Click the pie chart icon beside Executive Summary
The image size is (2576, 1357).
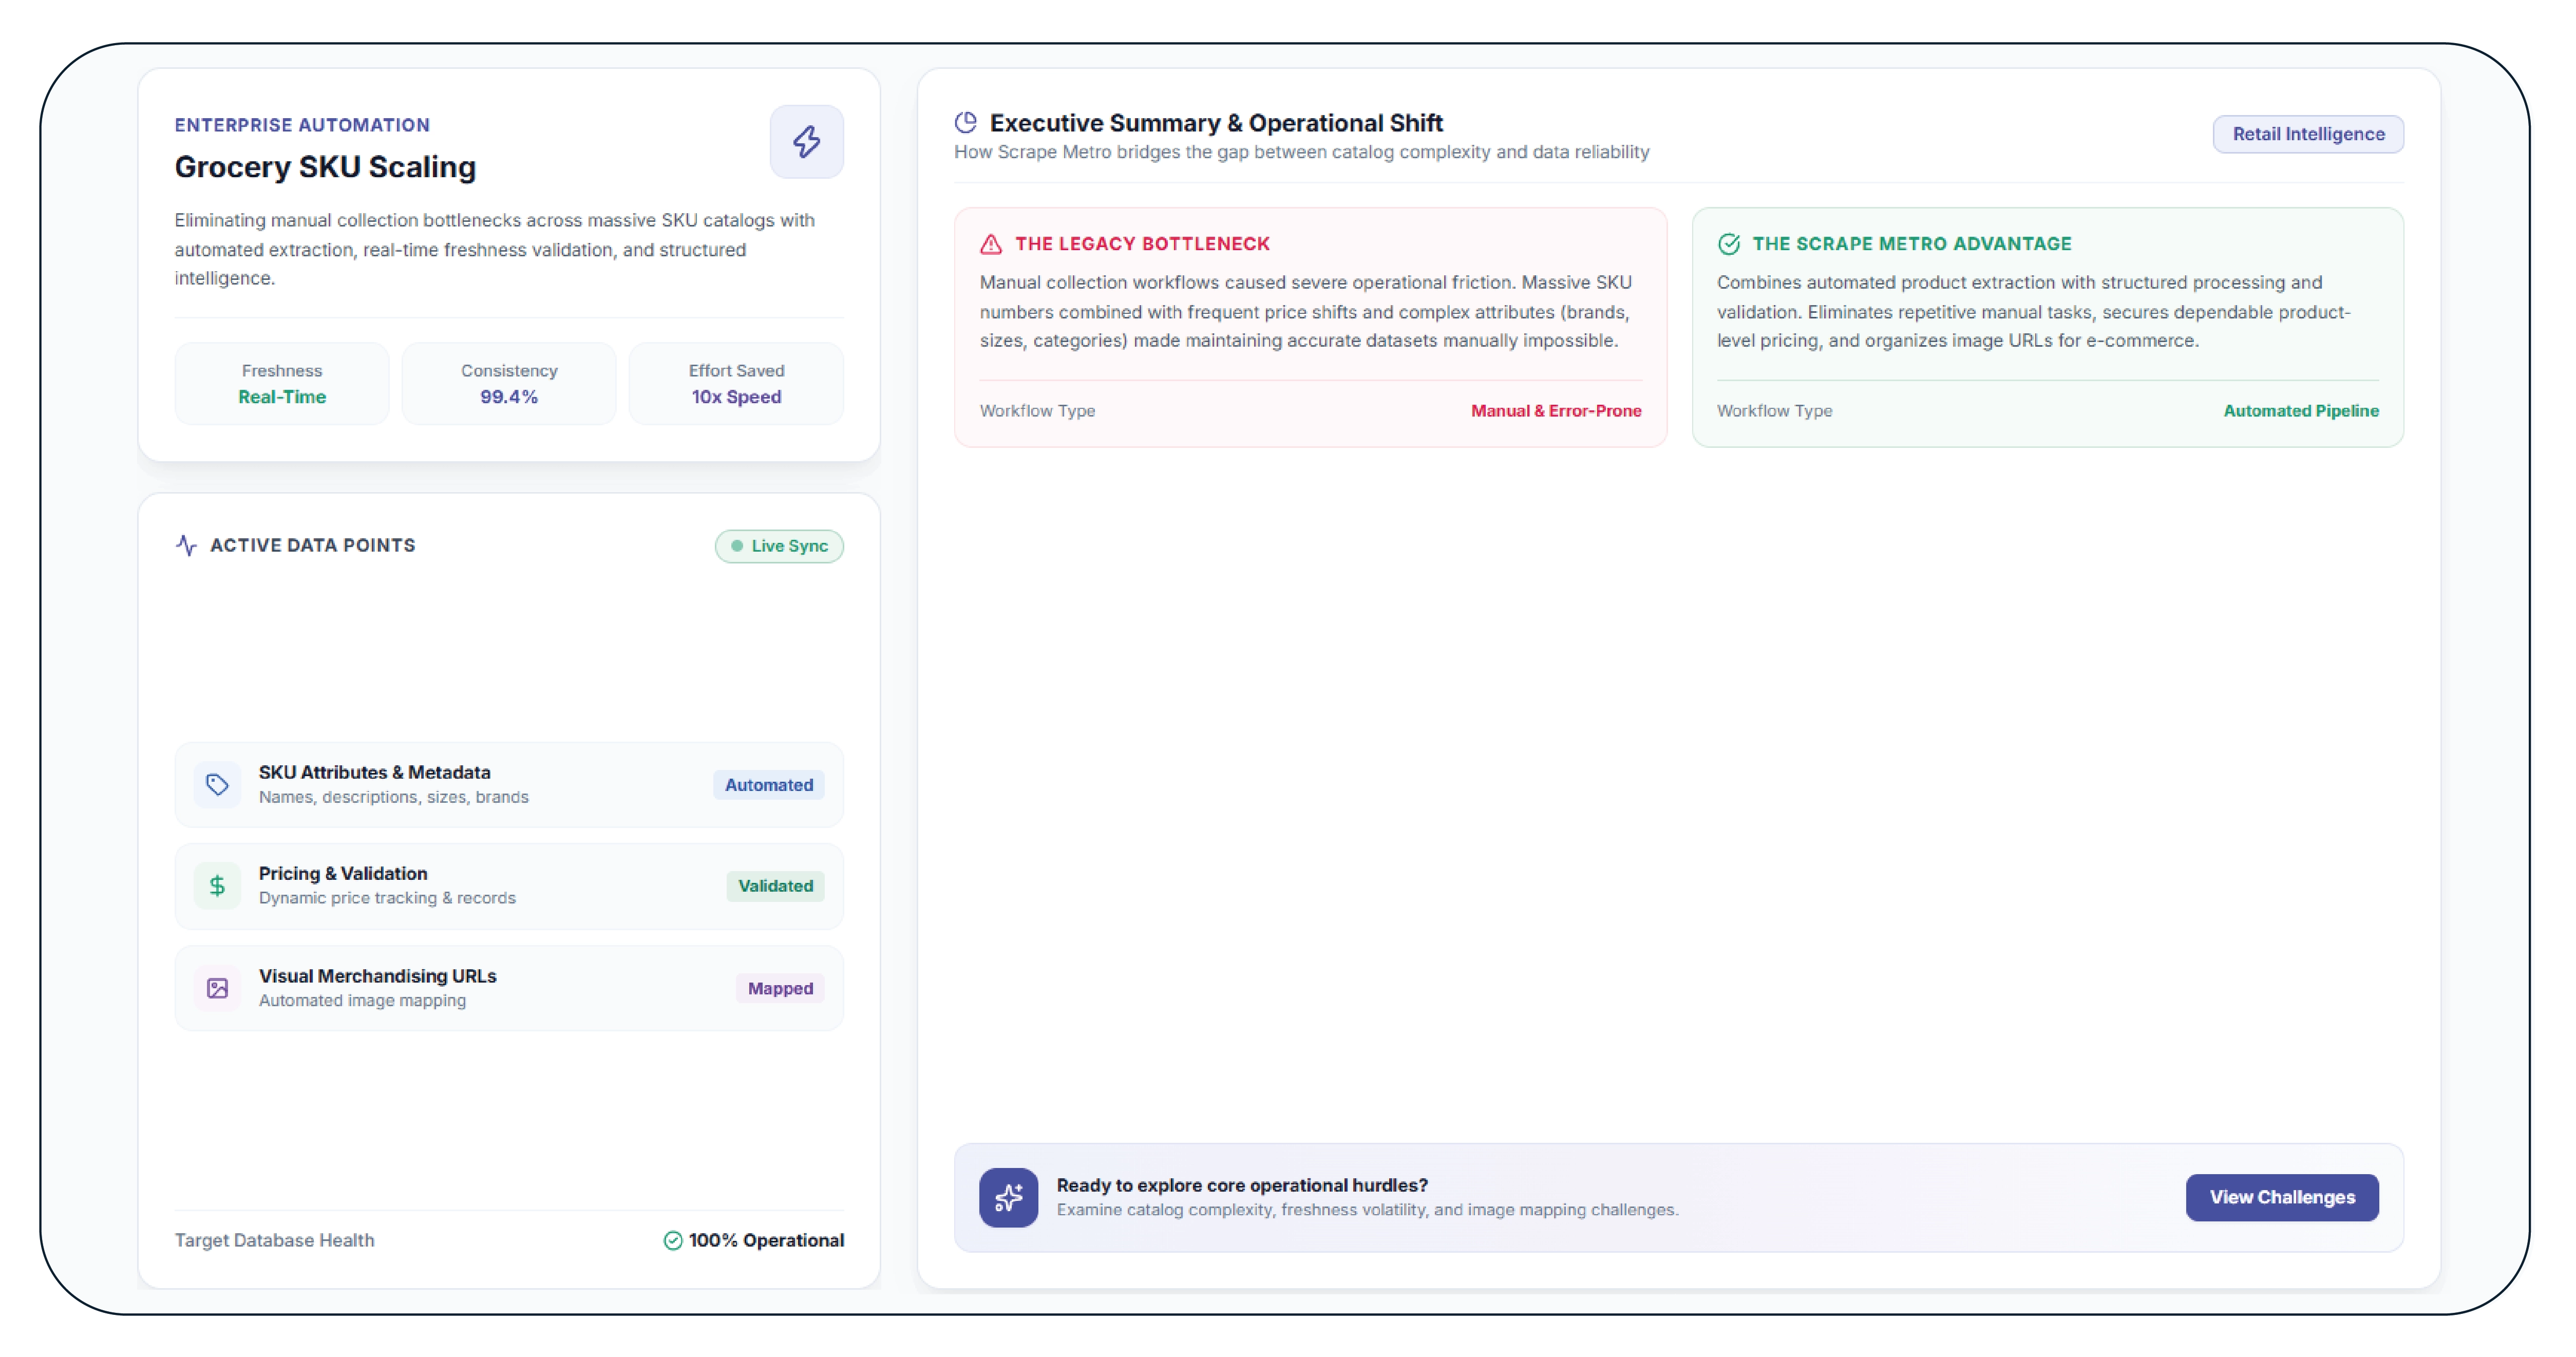(965, 122)
